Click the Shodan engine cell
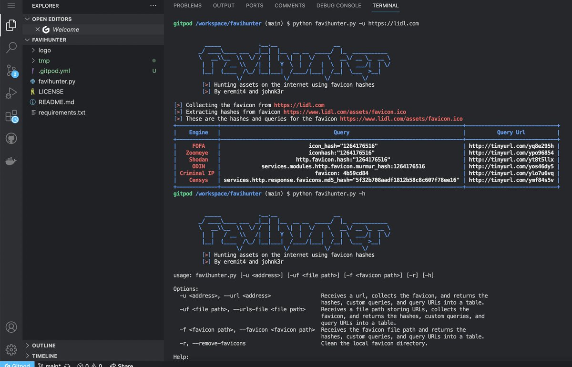 (198, 160)
